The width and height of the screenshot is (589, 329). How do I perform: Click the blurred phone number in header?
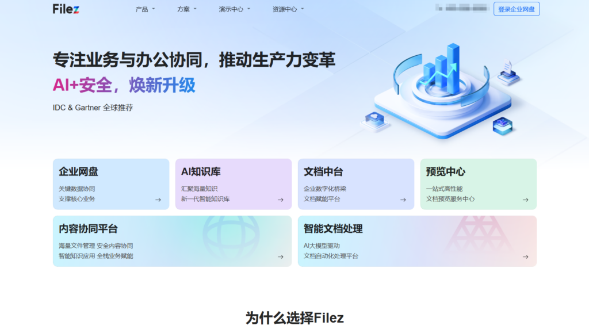[x=461, y=9]
